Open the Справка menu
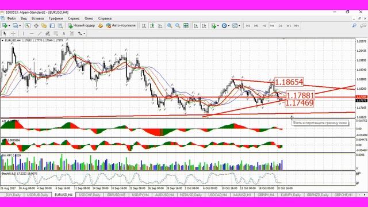 [x=105, y=18]
